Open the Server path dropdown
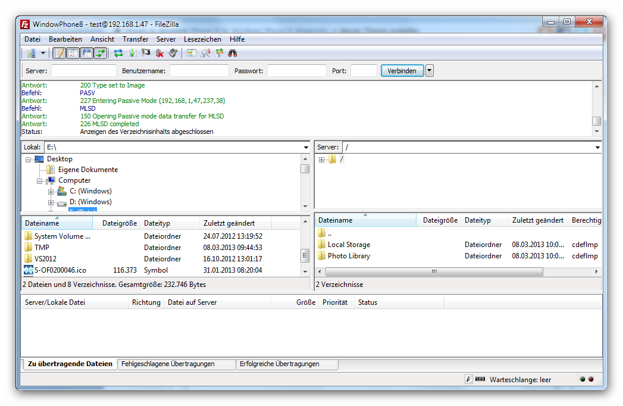 pyautogui.click(x=597, y=147)
